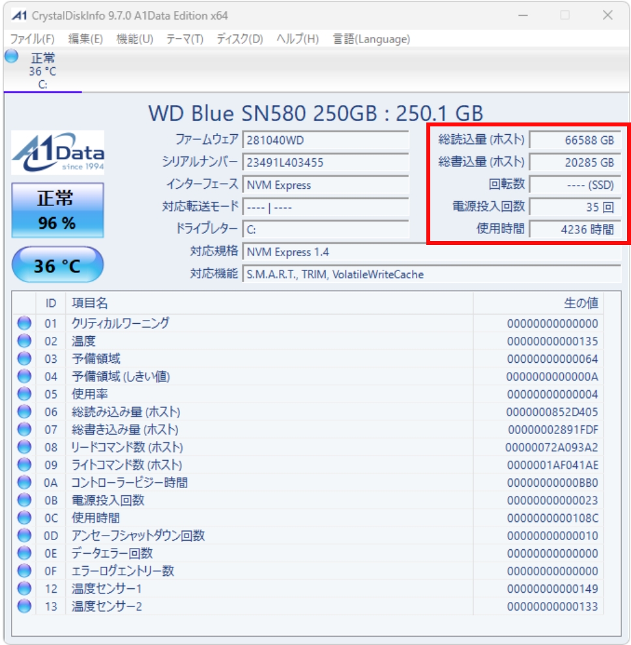
Task: Minimize the CrystalDiskInfo window
Action: (523, 16)
